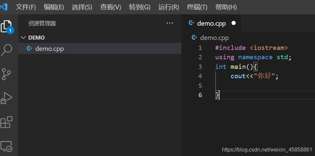
Task: Place cursor on #include in line 1
Action: point(230,48)
